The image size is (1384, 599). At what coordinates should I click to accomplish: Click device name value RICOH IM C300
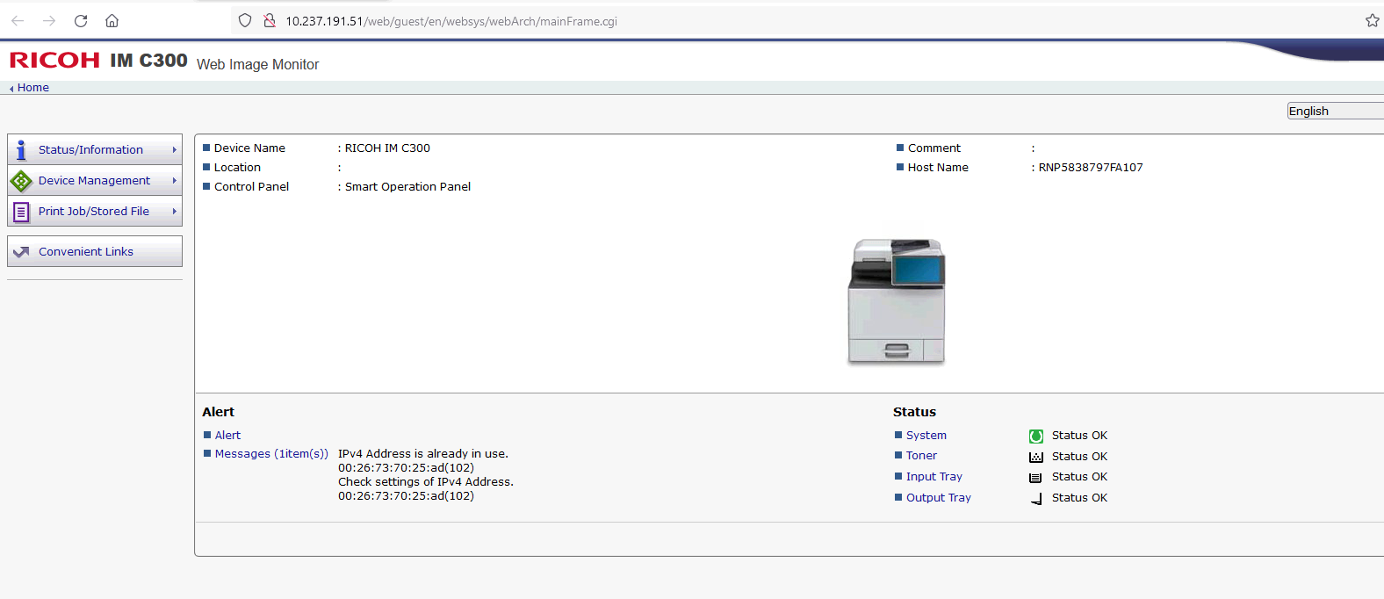coord(387,148)
